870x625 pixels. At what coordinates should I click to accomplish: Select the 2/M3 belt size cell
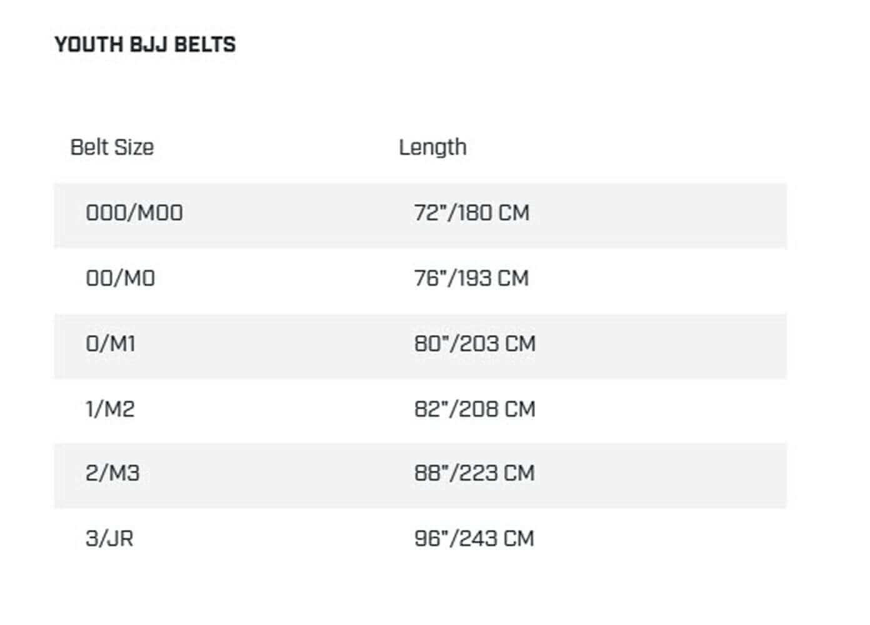tap(112, 473)
